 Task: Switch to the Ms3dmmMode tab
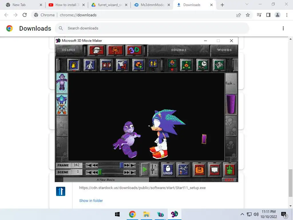click(x=152, y=5)
